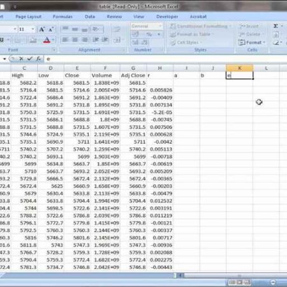287x287 pixels.
Task: Open the Formulas tab
Action: [x=63, y=17]
